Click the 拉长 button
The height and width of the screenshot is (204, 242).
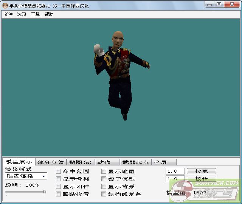(x=200, y=179)
